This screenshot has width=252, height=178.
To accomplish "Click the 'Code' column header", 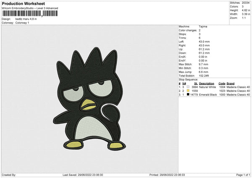I will click(222, 84).
